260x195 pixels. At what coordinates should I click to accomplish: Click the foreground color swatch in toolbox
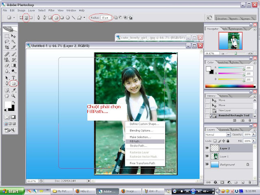point(8,105)
